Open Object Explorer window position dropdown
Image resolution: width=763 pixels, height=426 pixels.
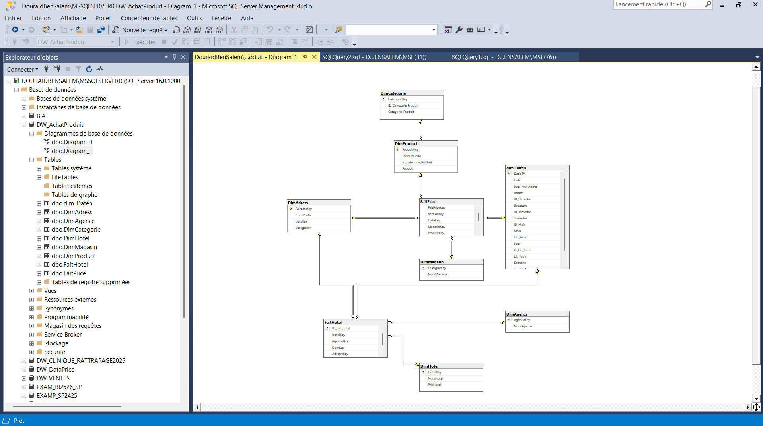tap(166, 57)
